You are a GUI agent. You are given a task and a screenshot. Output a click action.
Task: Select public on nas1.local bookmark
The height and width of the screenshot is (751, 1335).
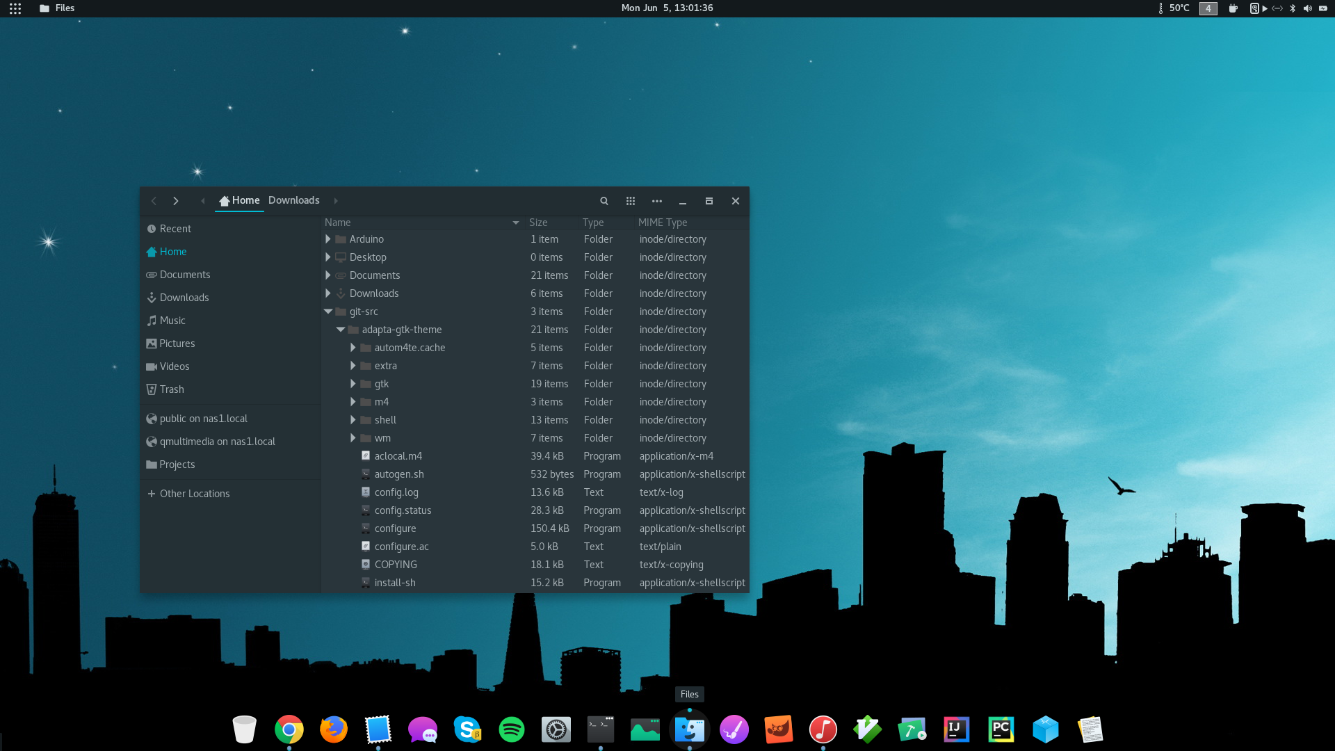(203, 419)
